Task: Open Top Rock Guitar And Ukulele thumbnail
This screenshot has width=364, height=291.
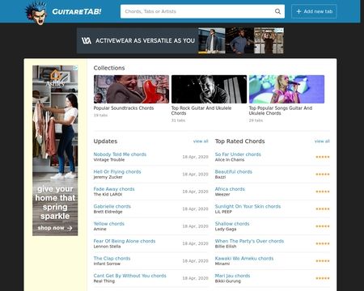Action: coord(209,89)
